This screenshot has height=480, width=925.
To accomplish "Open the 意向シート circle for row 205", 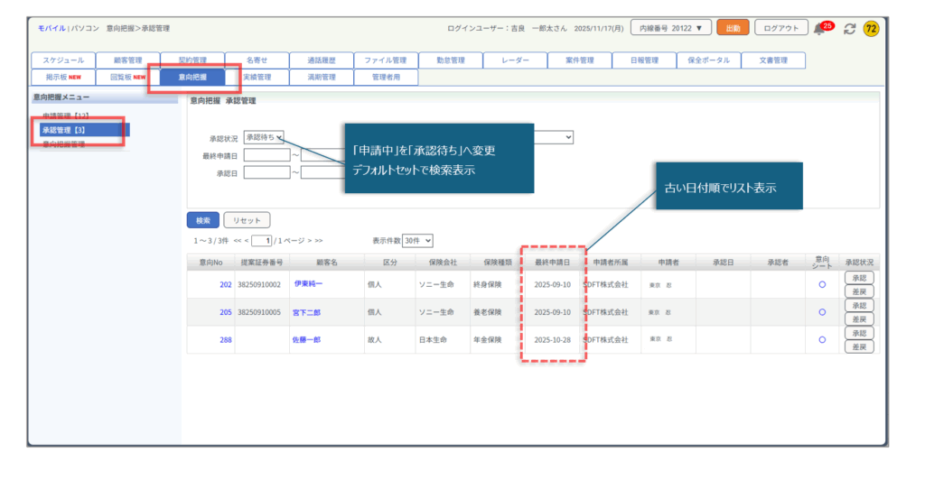I will (x=822, y=312).
